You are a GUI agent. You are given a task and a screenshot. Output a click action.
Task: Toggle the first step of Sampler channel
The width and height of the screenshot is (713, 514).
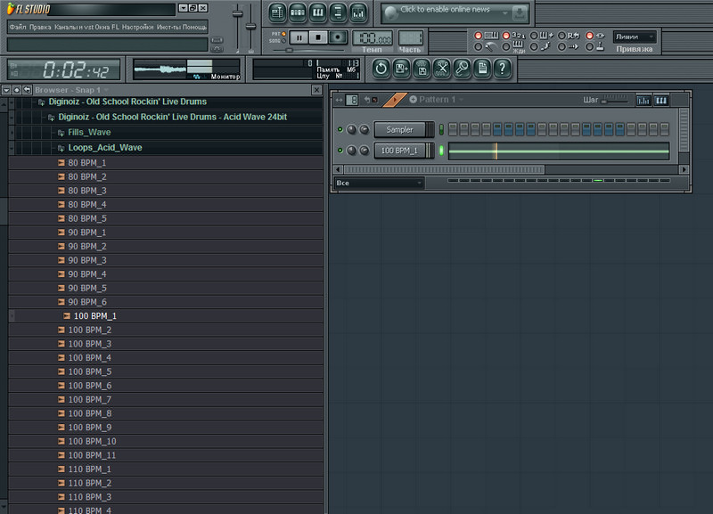[x=454, y=130]
